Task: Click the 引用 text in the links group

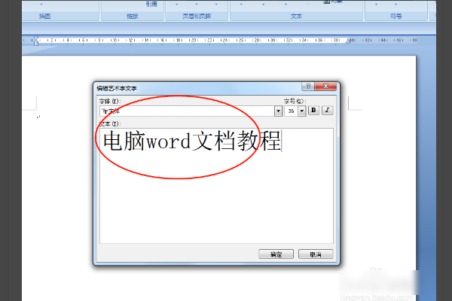Action: [x=151, y=4]
